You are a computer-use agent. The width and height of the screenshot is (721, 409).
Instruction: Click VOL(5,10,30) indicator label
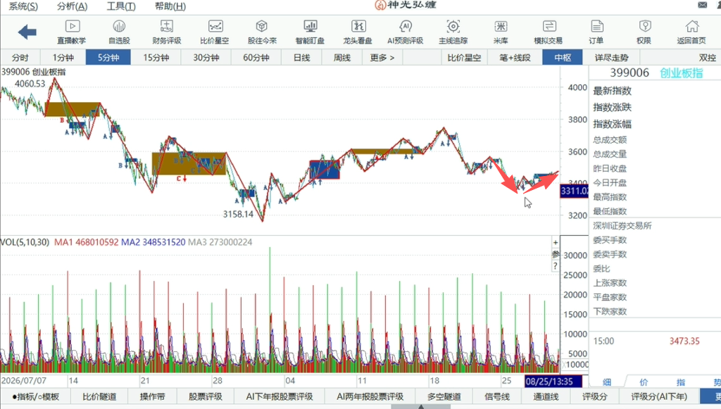25,242
